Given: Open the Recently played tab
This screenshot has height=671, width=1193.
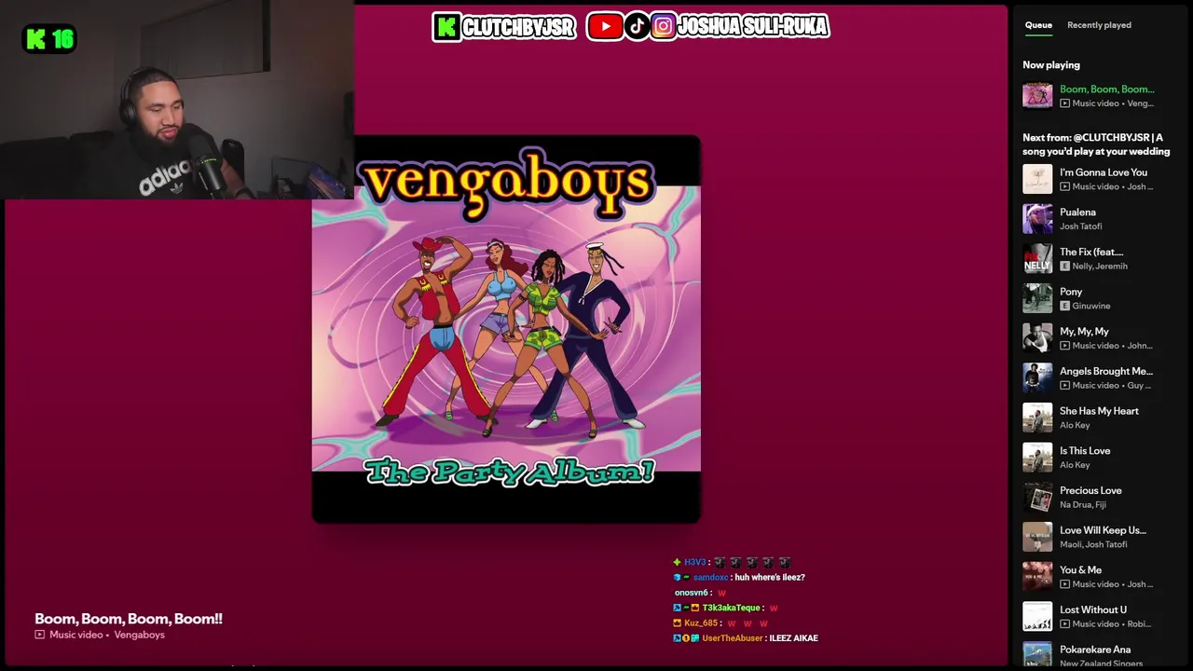Looking at the screenshot, I should [x=1099, y=25].
